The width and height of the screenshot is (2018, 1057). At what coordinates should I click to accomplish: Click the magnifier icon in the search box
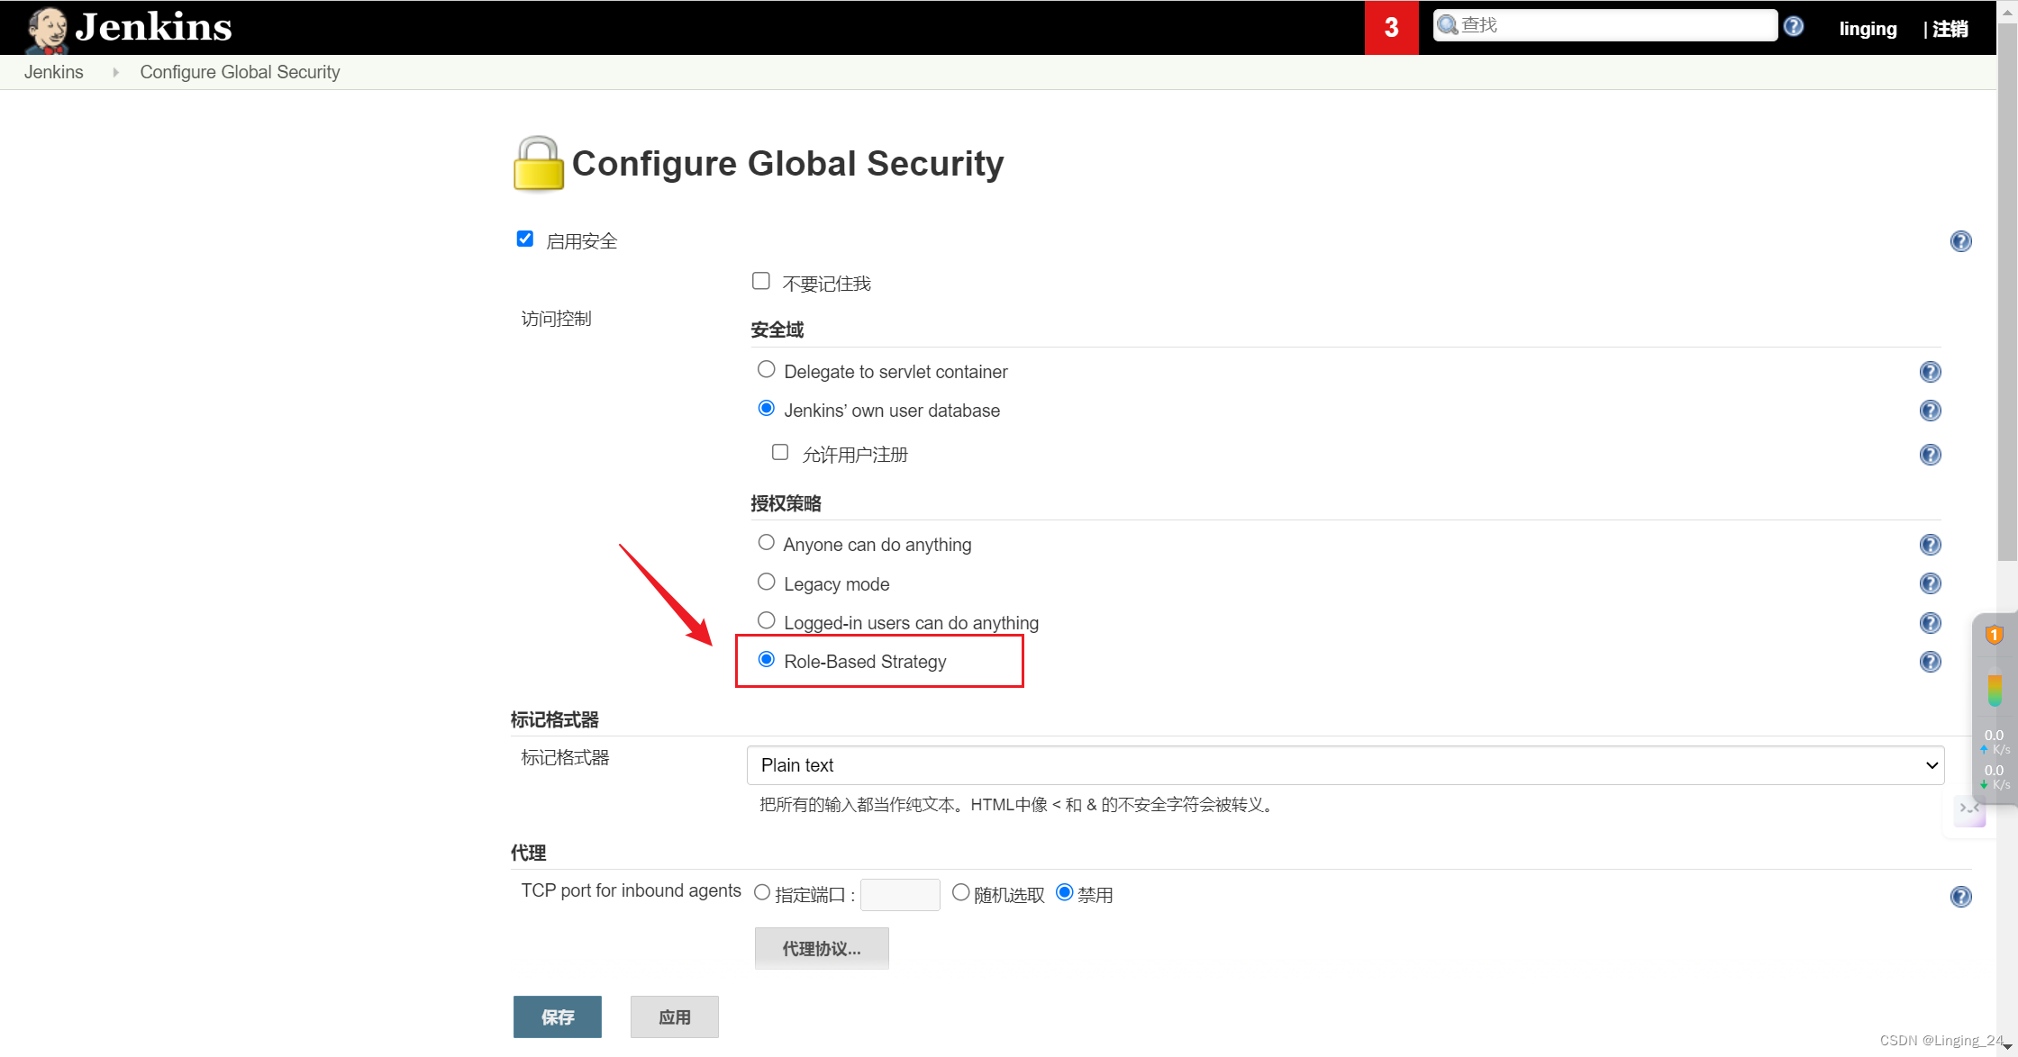[1448, 25]
